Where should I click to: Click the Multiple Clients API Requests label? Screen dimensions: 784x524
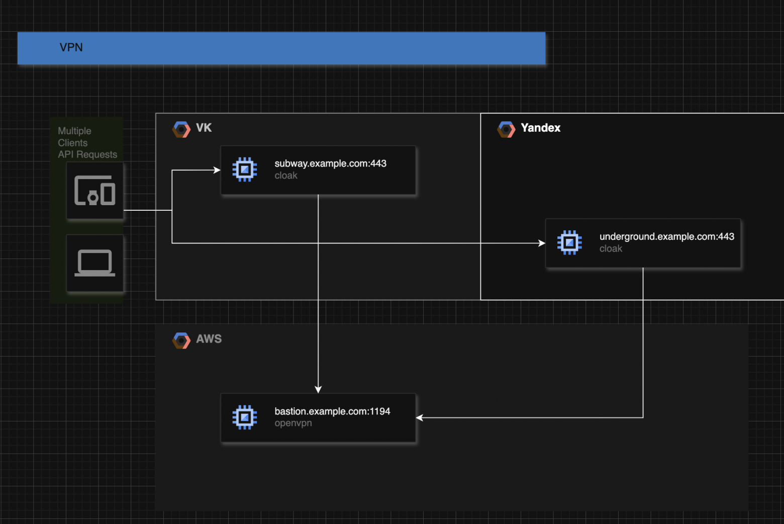(86, 142)
